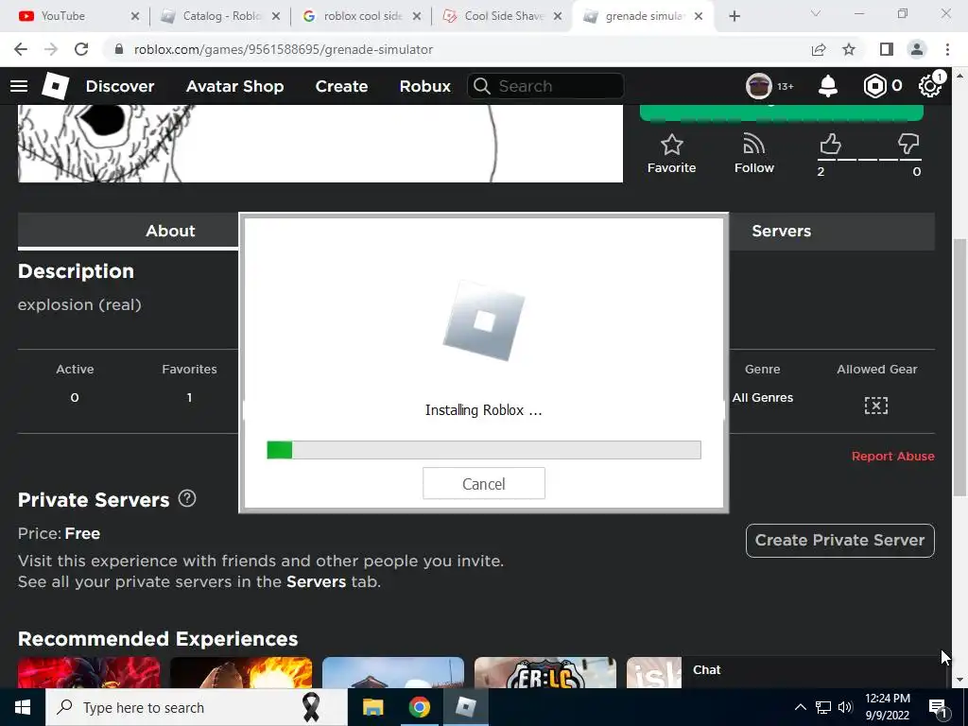Open Chrome side panel
The width and height of the screenshot is (968, 726).
pyautogui.click(x=887, y=49)
